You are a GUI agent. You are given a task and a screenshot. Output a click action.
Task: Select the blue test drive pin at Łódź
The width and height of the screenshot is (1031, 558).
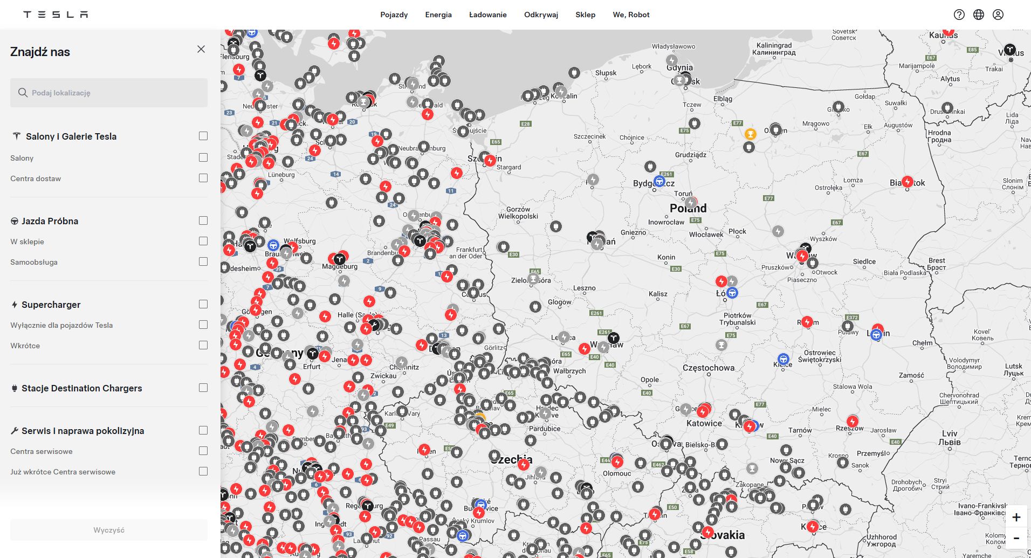(732, 293)
